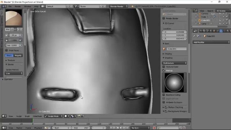Click the brush Strength slider field
This screenshot has height=130, width=231.
[14, 40]
